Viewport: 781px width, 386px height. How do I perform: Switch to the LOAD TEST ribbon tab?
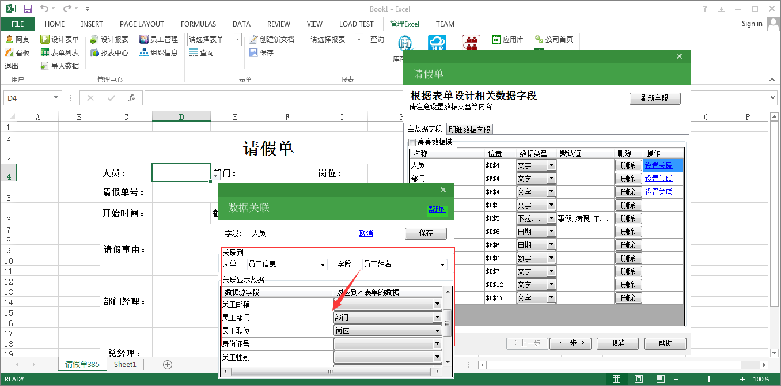pos(357,24)
